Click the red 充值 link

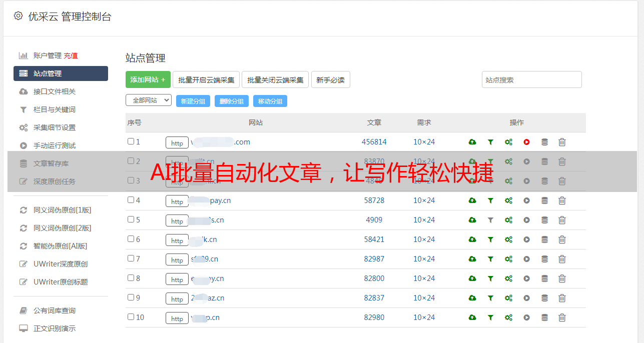[x=71, y=55]
